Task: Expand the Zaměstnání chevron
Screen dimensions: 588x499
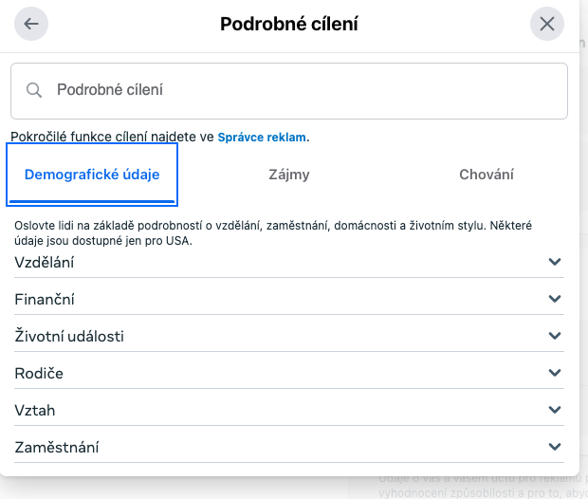Action: 555,447
